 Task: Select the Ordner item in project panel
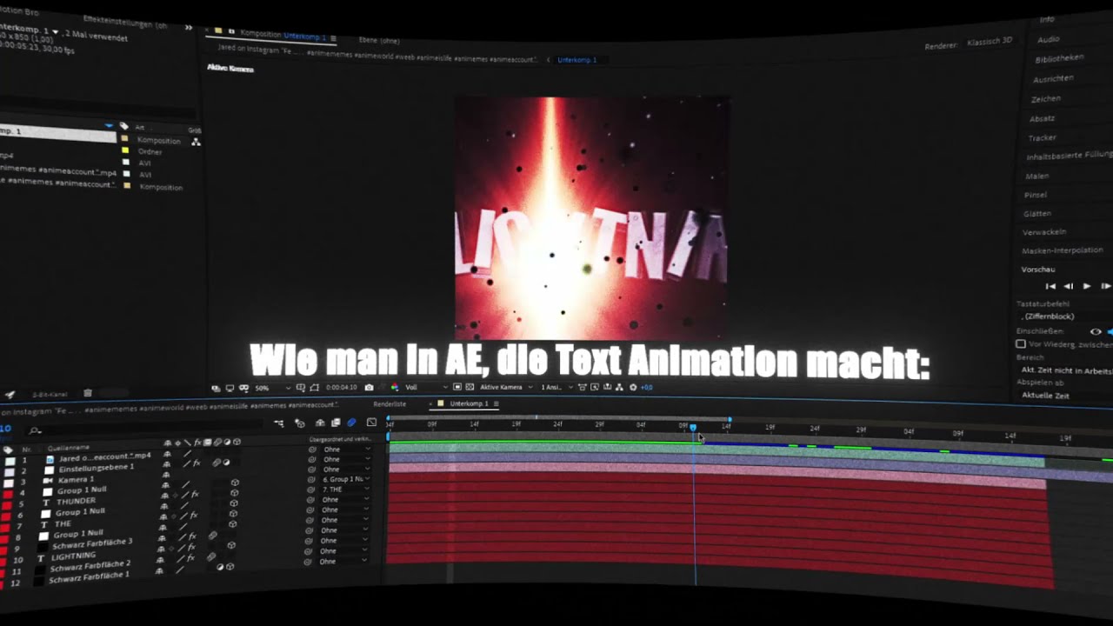pyautogui.click(x=150, y=151)
